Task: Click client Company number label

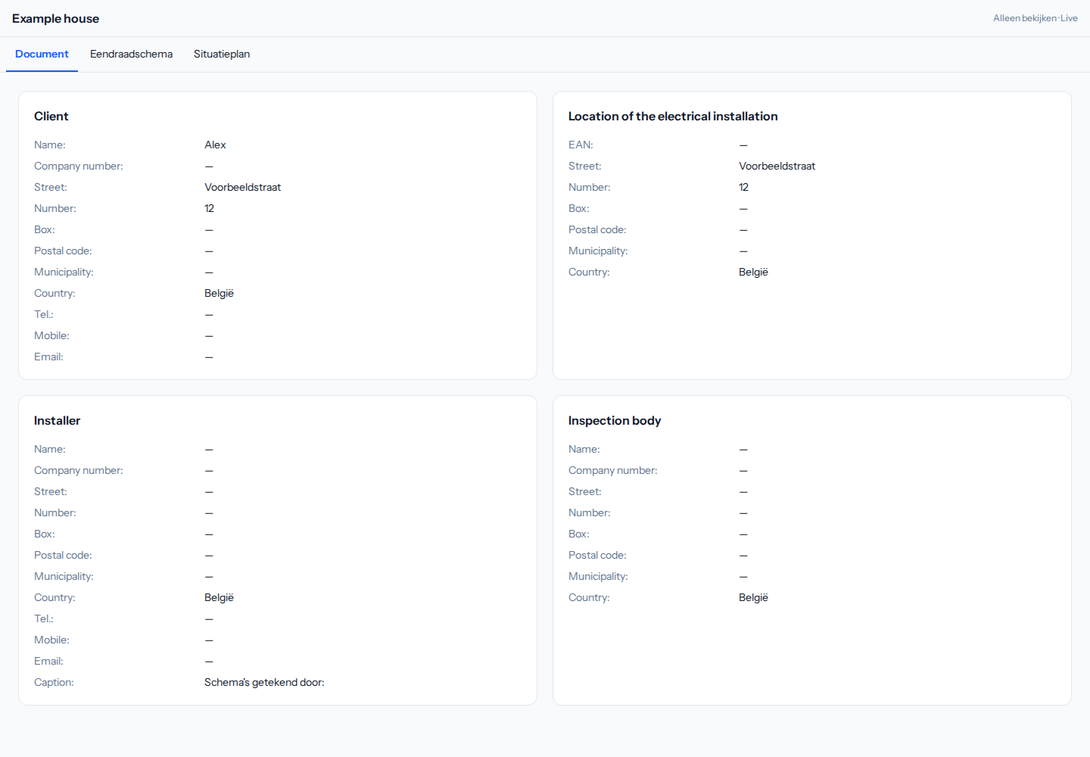Action: click(79, 166)
